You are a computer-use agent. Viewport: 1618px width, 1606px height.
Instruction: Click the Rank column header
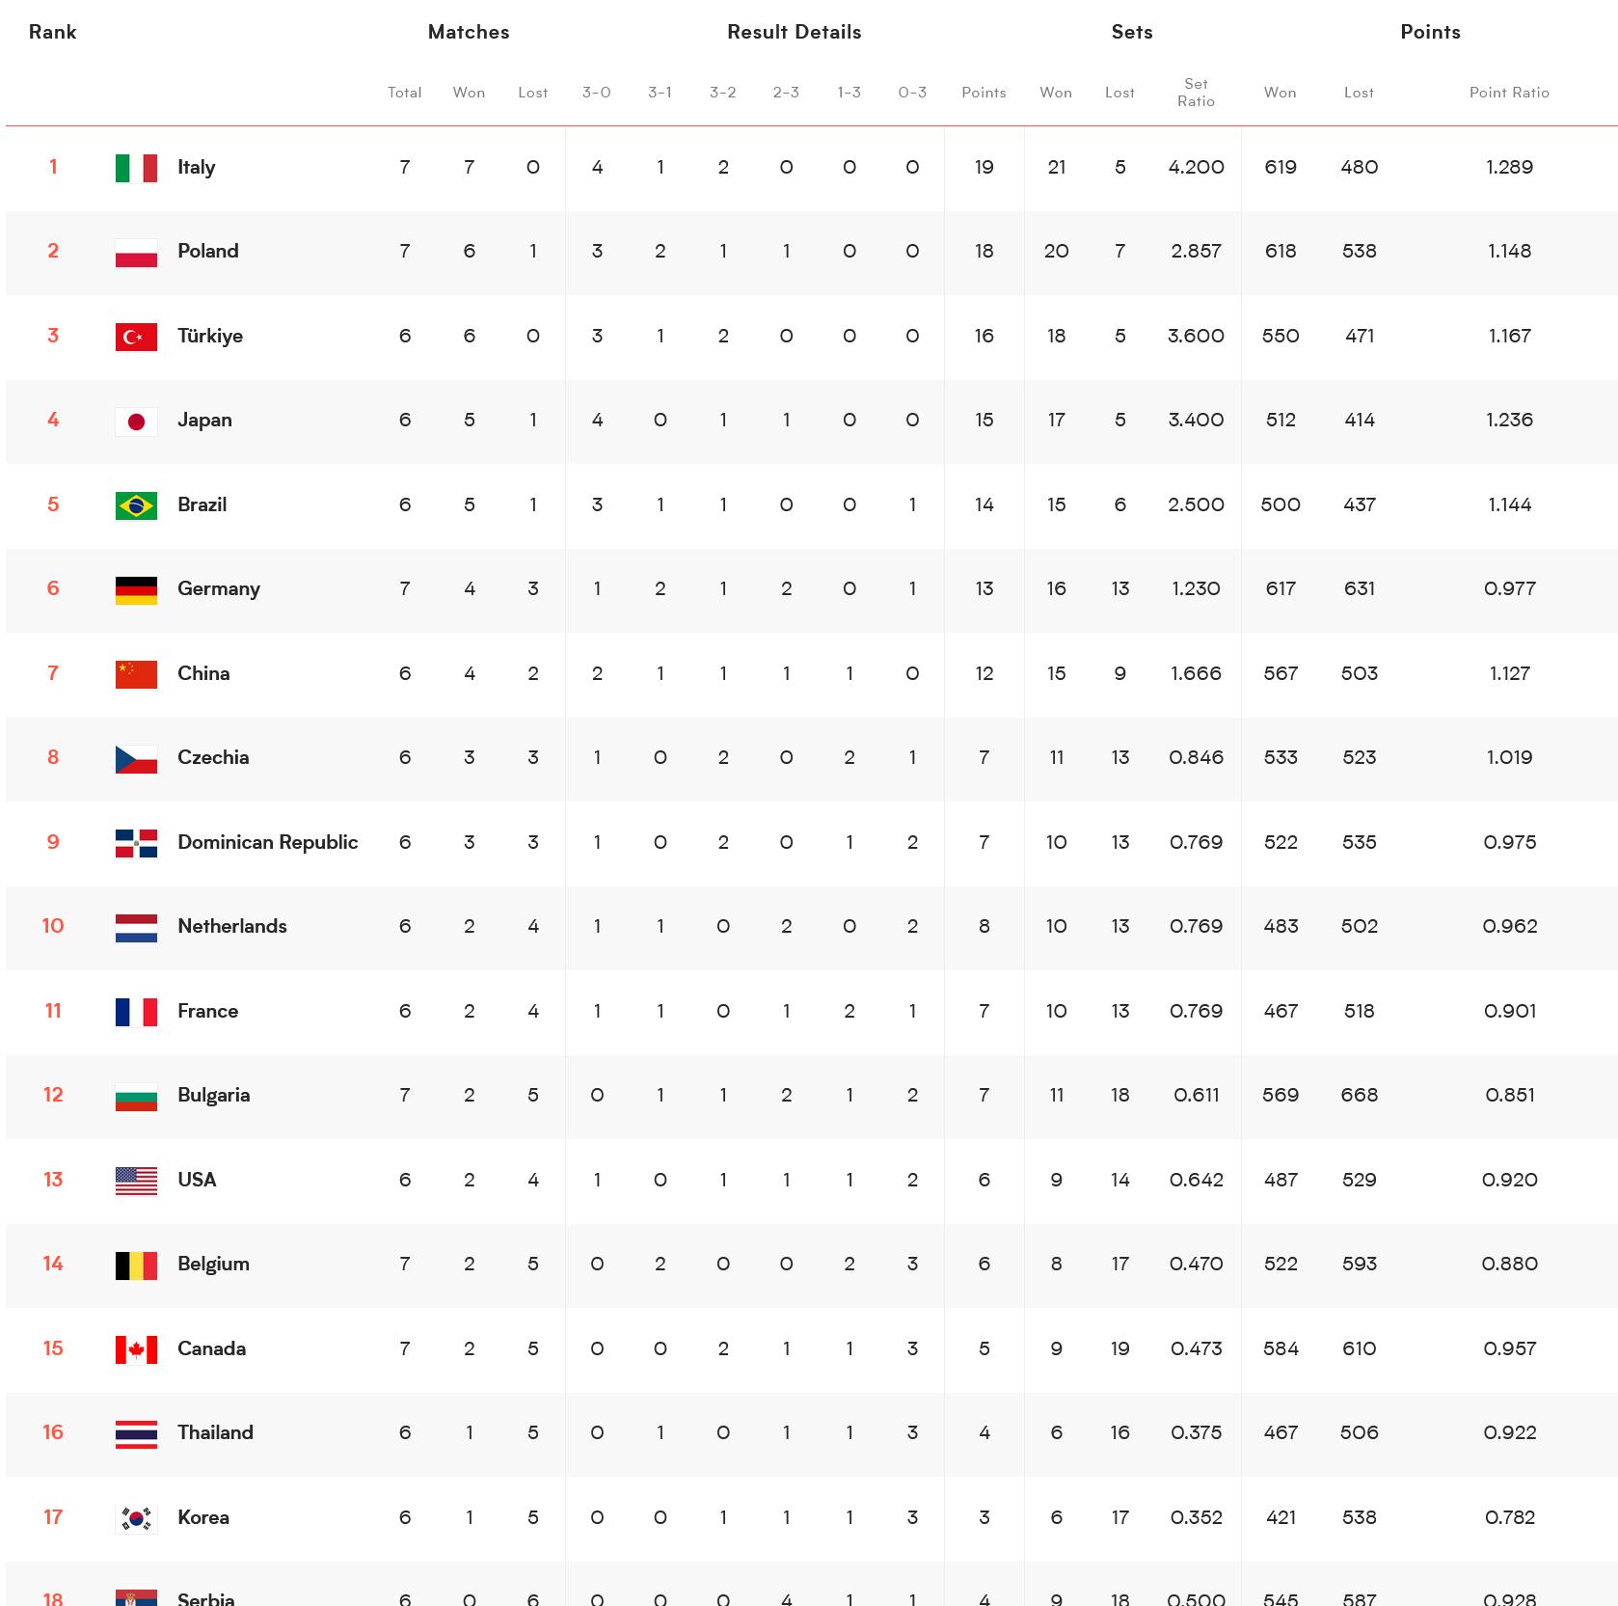tap(52, 32)
